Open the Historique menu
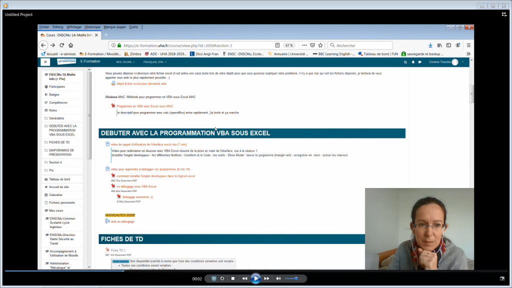 point(92,27)
